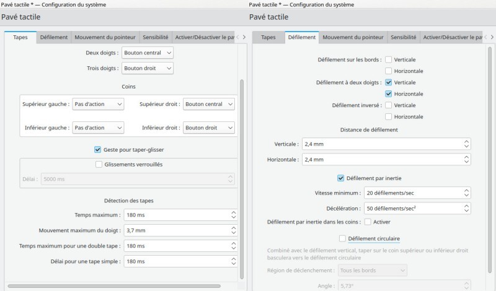Uncheck Défilement par inertie option
This screenshot has width=496, height=291.
point(340,178)
